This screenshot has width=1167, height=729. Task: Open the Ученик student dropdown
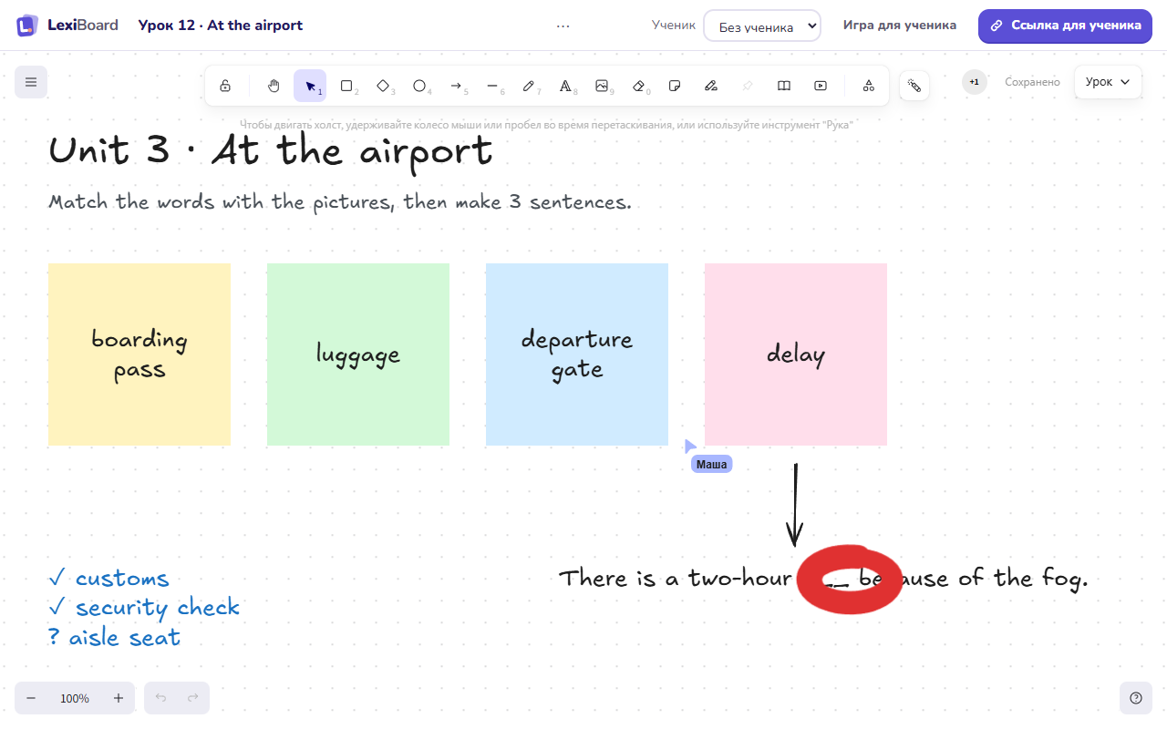[762, 26]
